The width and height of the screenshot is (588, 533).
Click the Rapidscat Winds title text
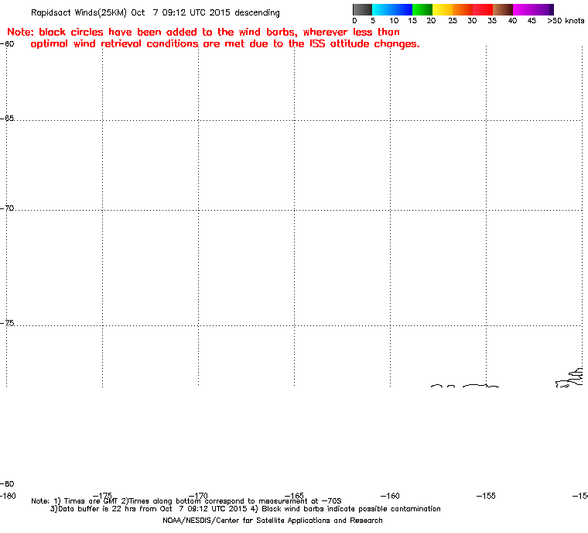(156, 12)
